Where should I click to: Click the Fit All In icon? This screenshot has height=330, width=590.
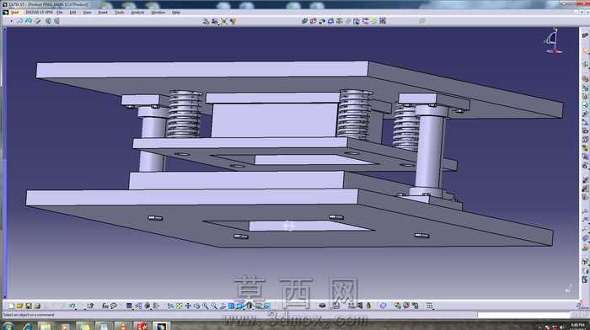point(180,306)
